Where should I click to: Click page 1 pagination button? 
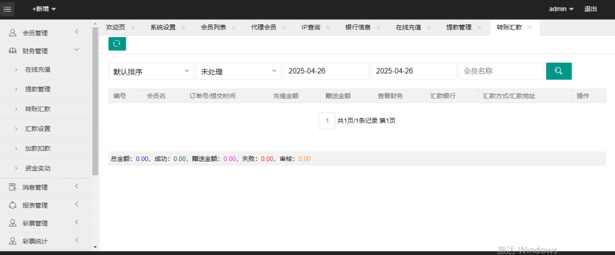tap(327, 121)
